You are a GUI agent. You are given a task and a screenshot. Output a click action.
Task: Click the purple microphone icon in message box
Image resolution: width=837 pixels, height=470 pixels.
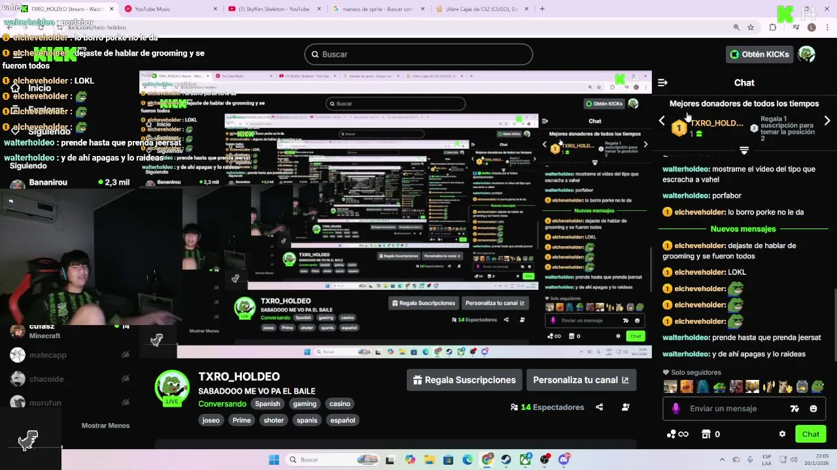675,409
